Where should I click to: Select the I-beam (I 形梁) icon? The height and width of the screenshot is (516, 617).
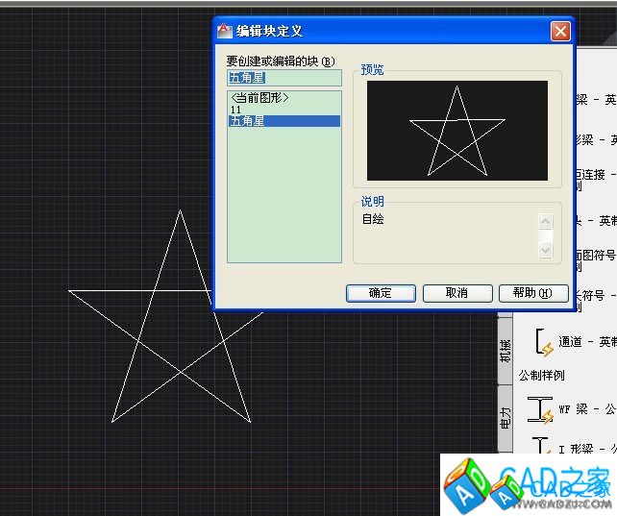point(541,446)
